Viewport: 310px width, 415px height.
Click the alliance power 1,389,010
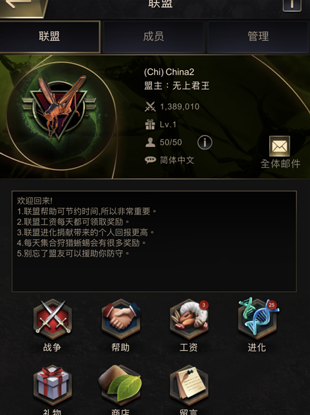(180, 107)
